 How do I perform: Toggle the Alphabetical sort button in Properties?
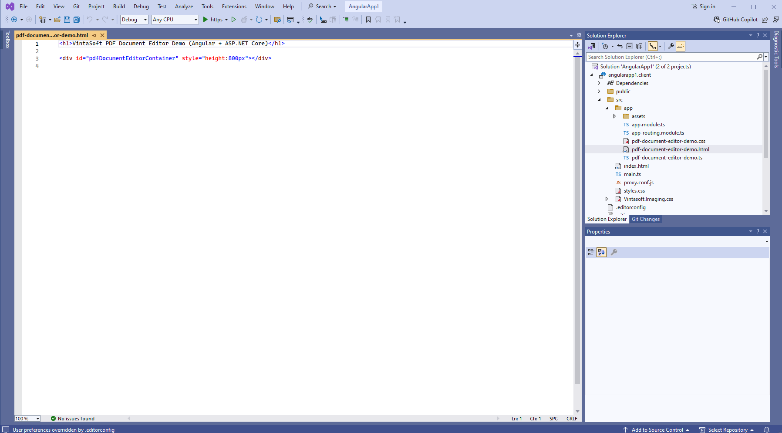[x=601, y=252]
